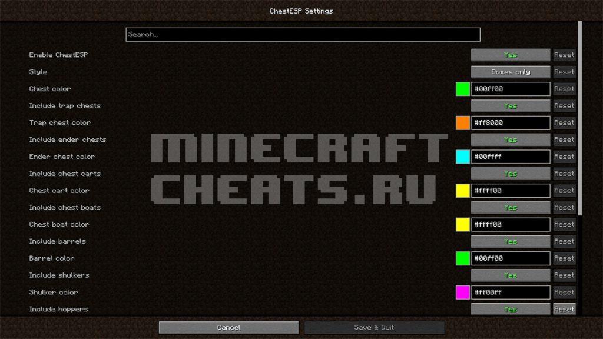
Task: Reset the Chest color value
Action: (x=564, y=89)
